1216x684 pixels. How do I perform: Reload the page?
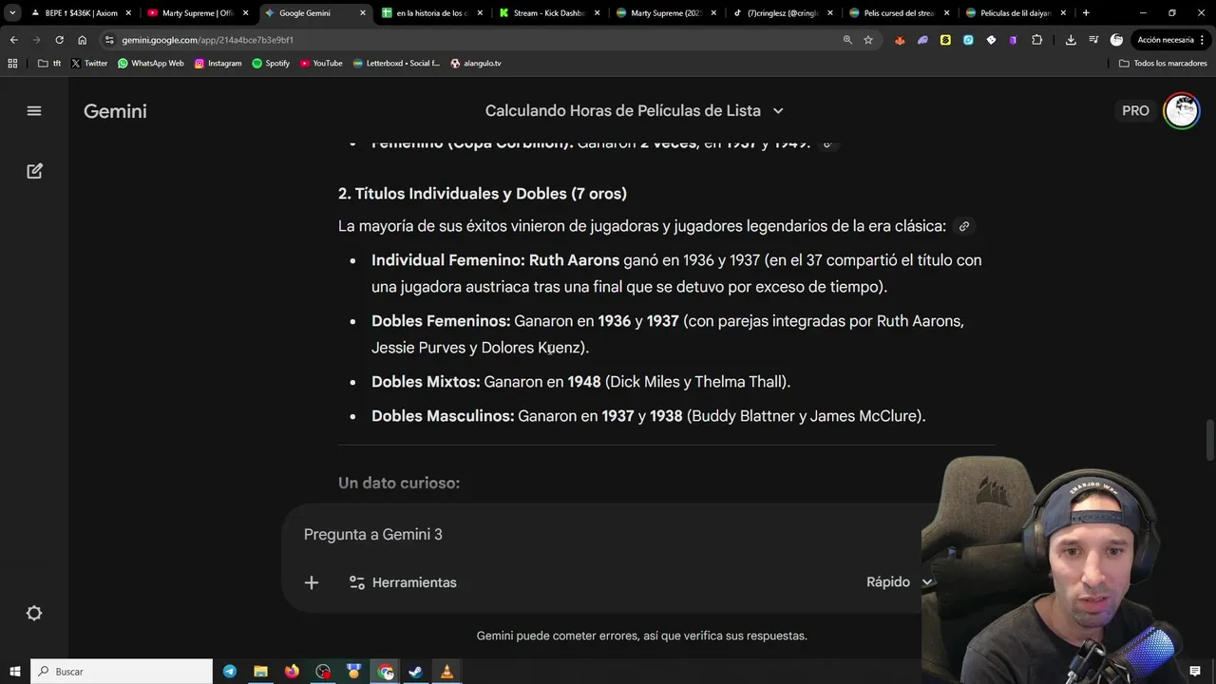coord(59,40)
